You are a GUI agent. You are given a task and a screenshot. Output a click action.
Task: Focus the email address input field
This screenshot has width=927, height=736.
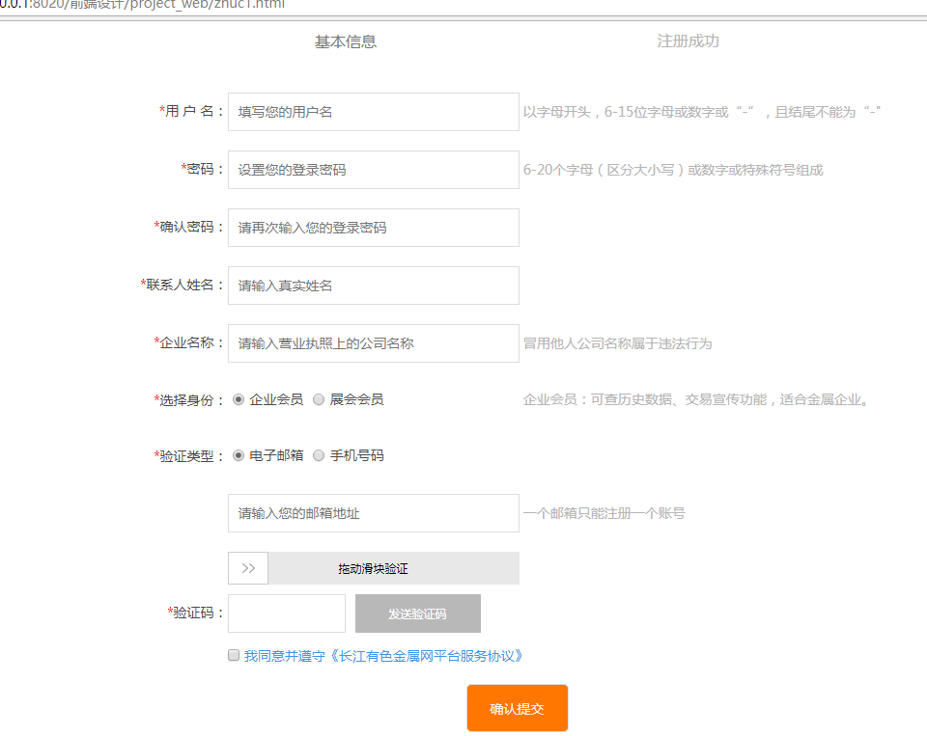coord(373,513)
